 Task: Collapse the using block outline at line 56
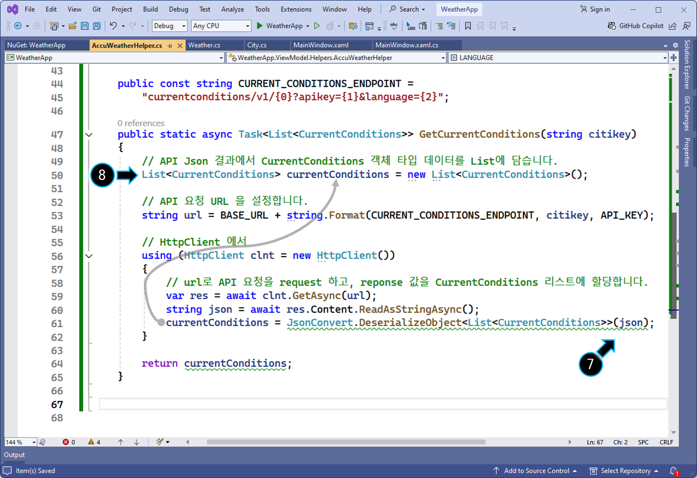pyautogui.click(x=89, y=256)
